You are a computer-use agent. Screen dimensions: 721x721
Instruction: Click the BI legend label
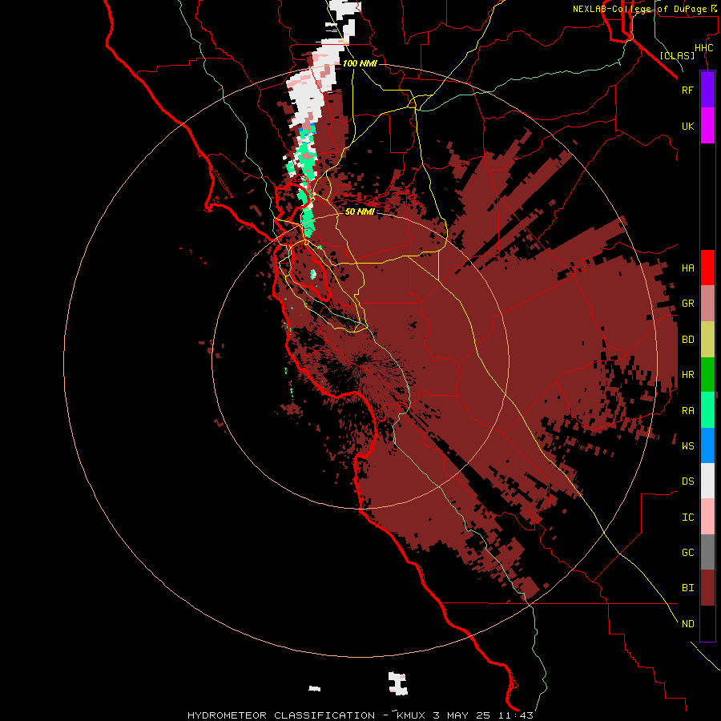[x=687, y=588]
